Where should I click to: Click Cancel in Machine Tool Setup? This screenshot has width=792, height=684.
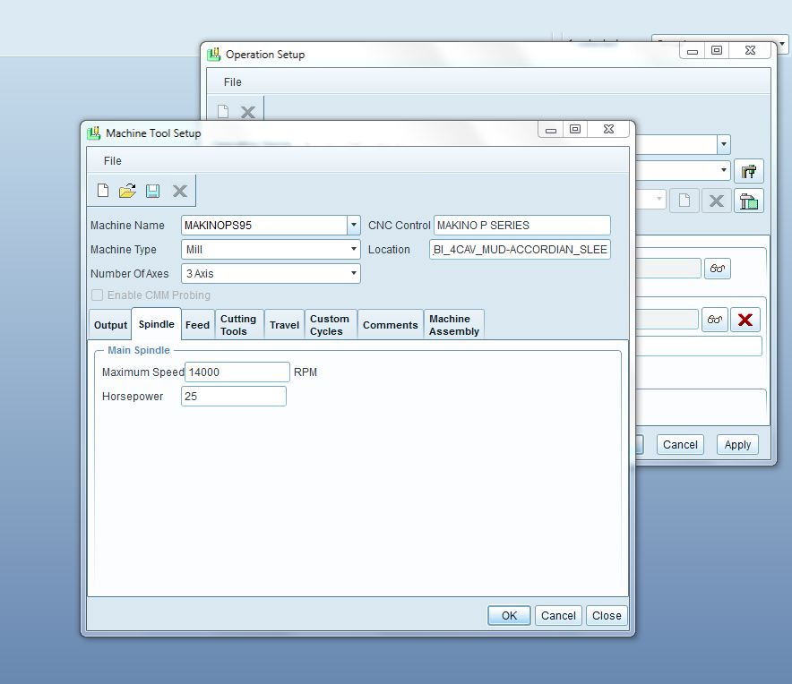[558, 615]
